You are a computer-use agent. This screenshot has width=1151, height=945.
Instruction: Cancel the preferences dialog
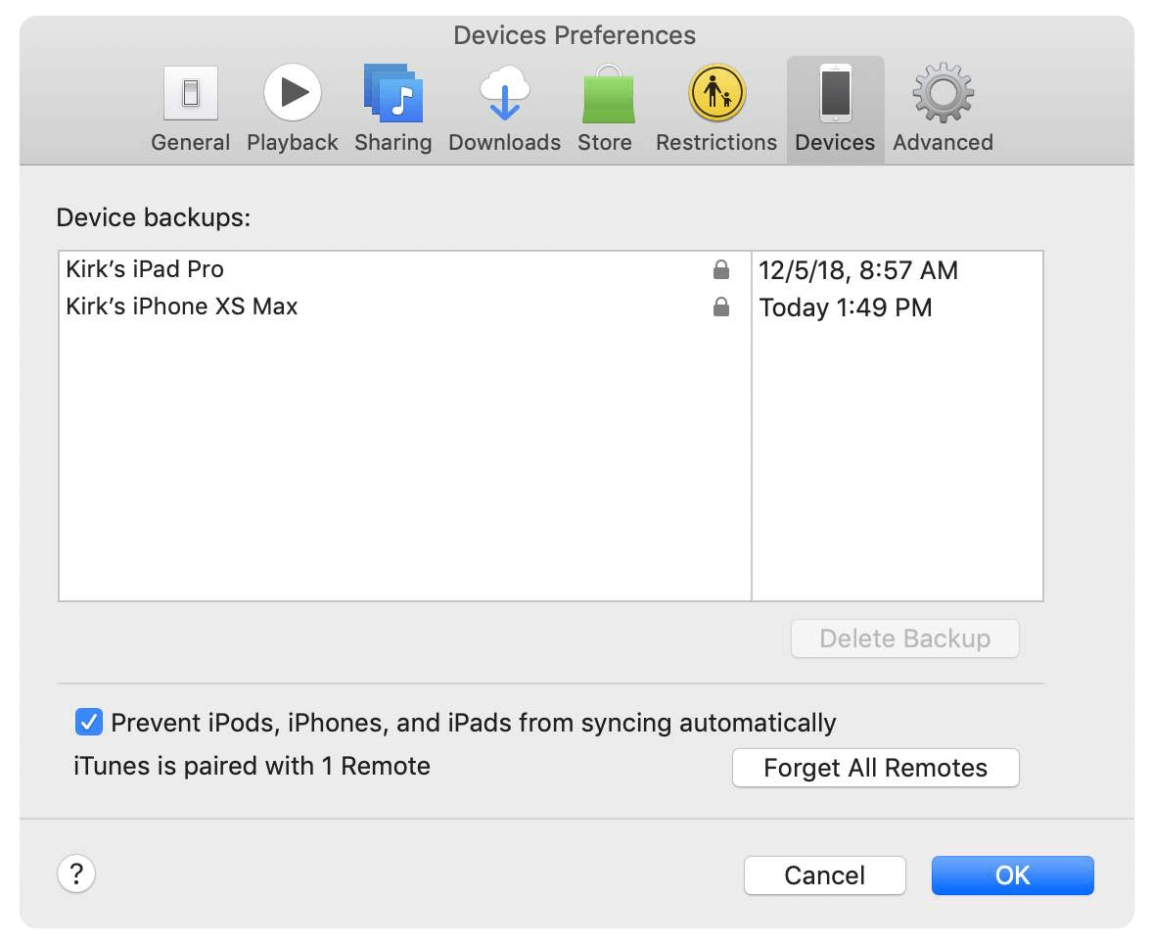[x=825, y=874]
